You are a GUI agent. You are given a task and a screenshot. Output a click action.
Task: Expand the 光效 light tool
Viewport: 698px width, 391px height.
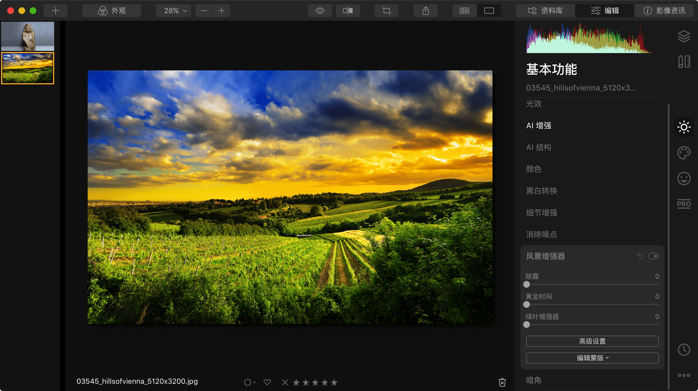click(x=592, y=104)
